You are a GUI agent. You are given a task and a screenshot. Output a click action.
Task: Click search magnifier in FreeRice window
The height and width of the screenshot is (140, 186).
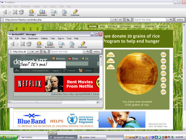pos(171,20)
